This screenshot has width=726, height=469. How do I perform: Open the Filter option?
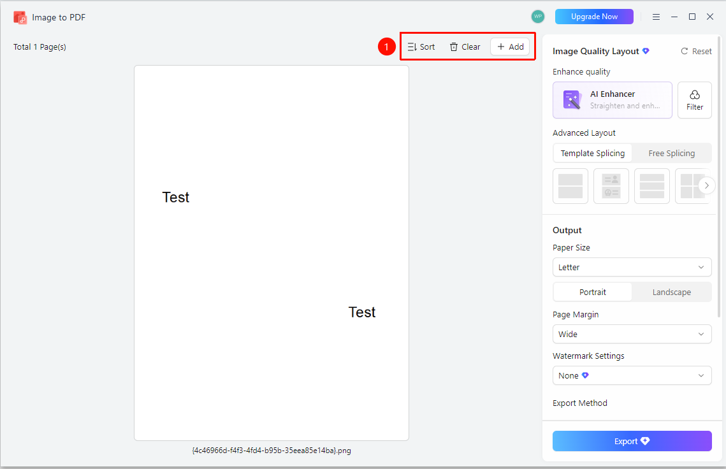695,100
